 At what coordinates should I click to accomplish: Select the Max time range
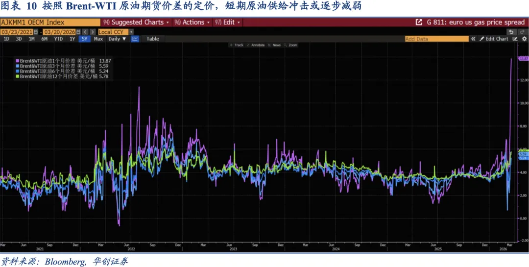coord(98,39)
